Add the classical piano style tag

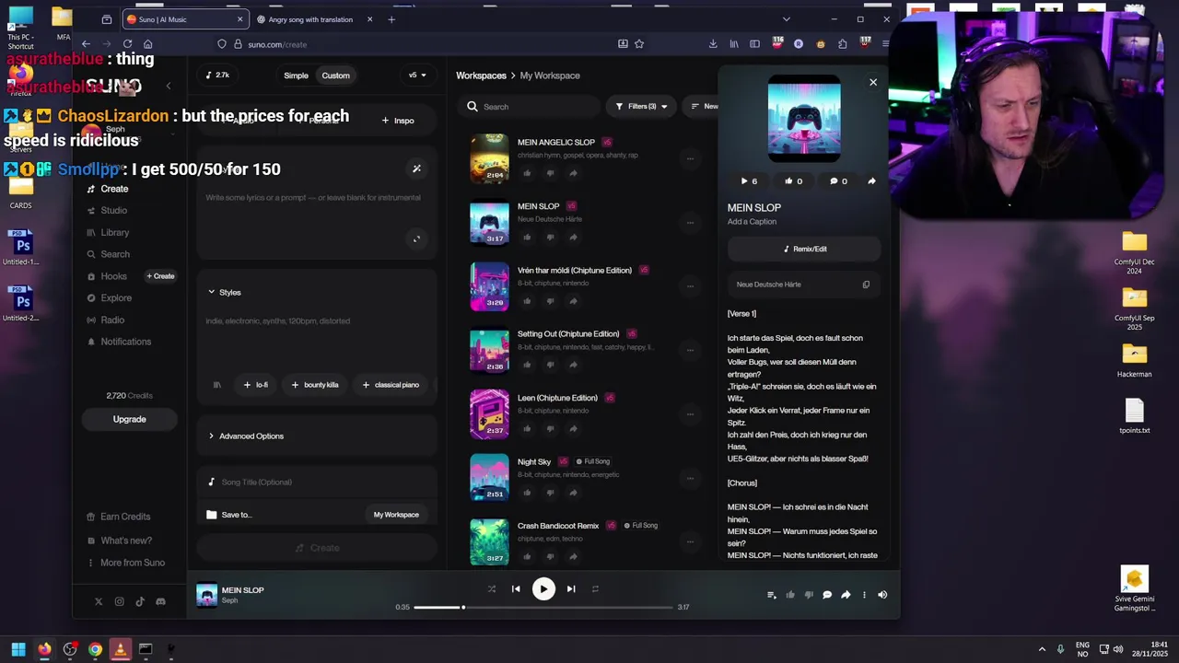(x=391, y=385)
